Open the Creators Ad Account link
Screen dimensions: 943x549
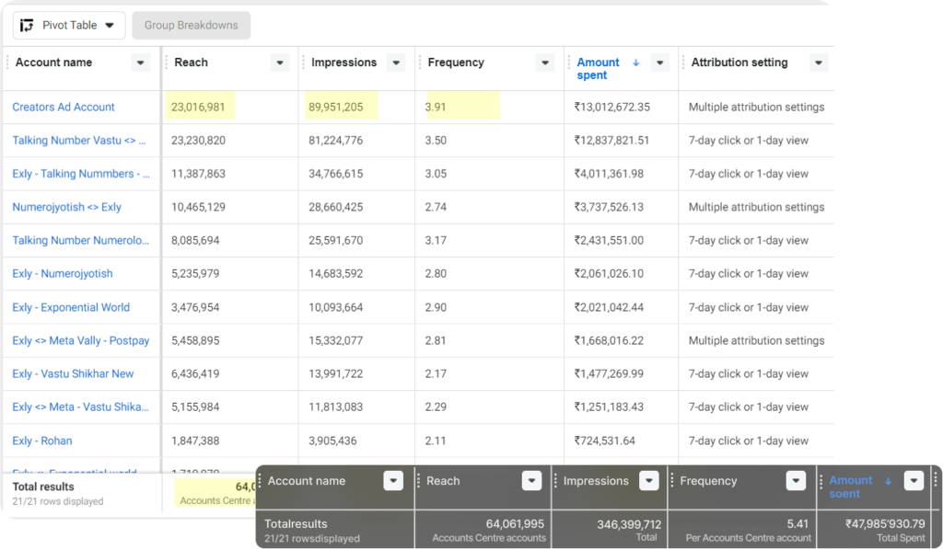point(64,107)
